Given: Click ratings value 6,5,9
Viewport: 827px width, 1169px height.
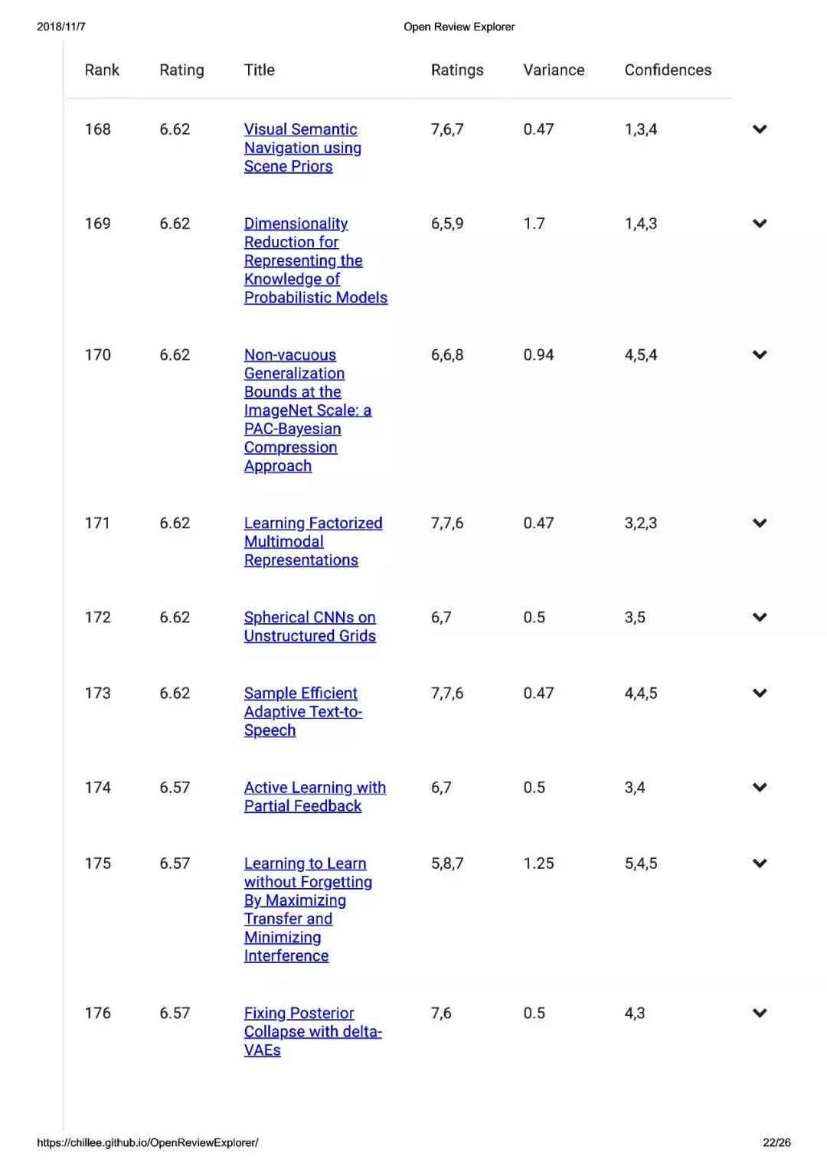Looking at the screenshot, I should (x=447, y=224).
